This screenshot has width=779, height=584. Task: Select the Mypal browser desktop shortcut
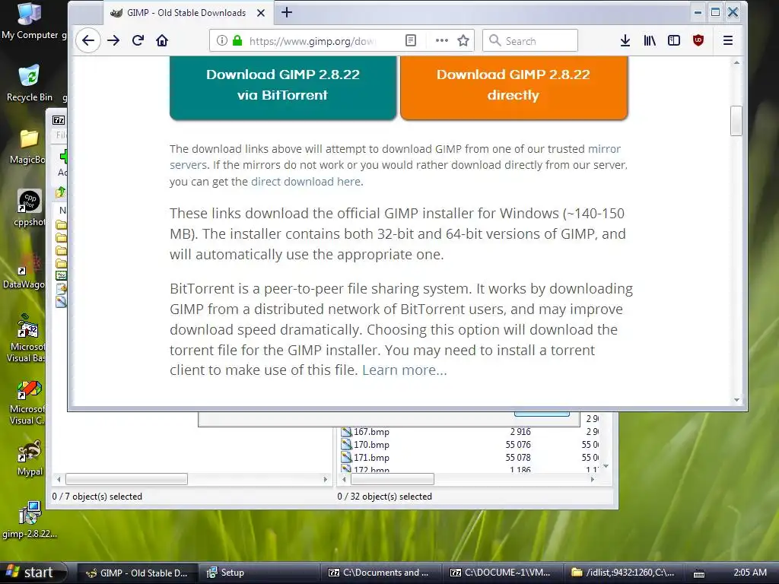30,459
